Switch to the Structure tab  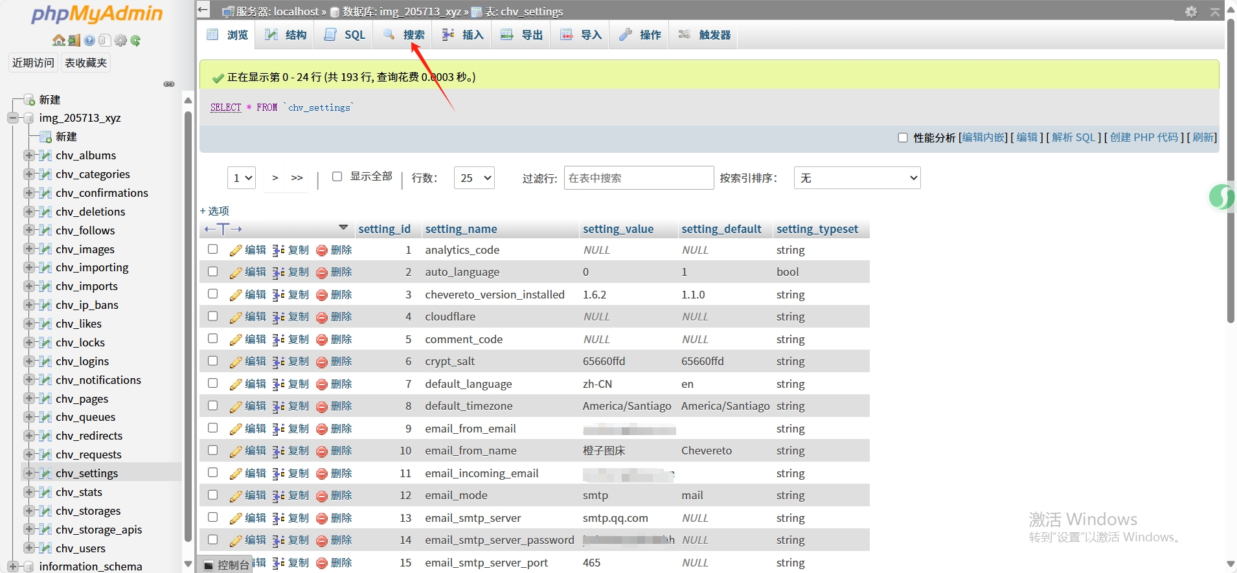[x=286, y=35]
